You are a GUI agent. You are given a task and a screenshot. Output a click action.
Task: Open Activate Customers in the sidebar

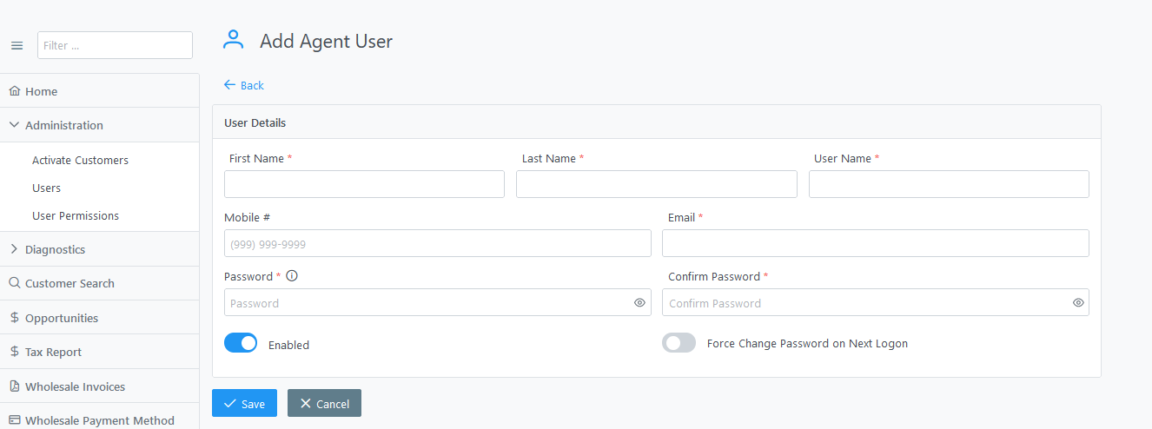(80, 161)
